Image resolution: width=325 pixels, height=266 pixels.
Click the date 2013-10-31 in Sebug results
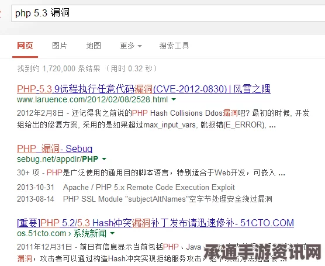(x=36, y=187)
